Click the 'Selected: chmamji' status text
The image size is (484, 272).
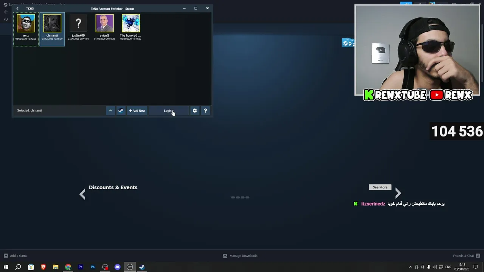click(x=29, y=111)
